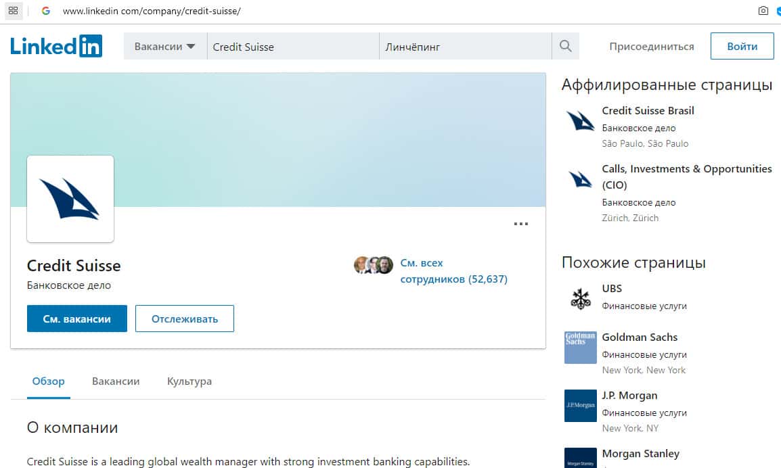Click the LinkedIn logo
781x468 pixels.
[x=56, y=46]
